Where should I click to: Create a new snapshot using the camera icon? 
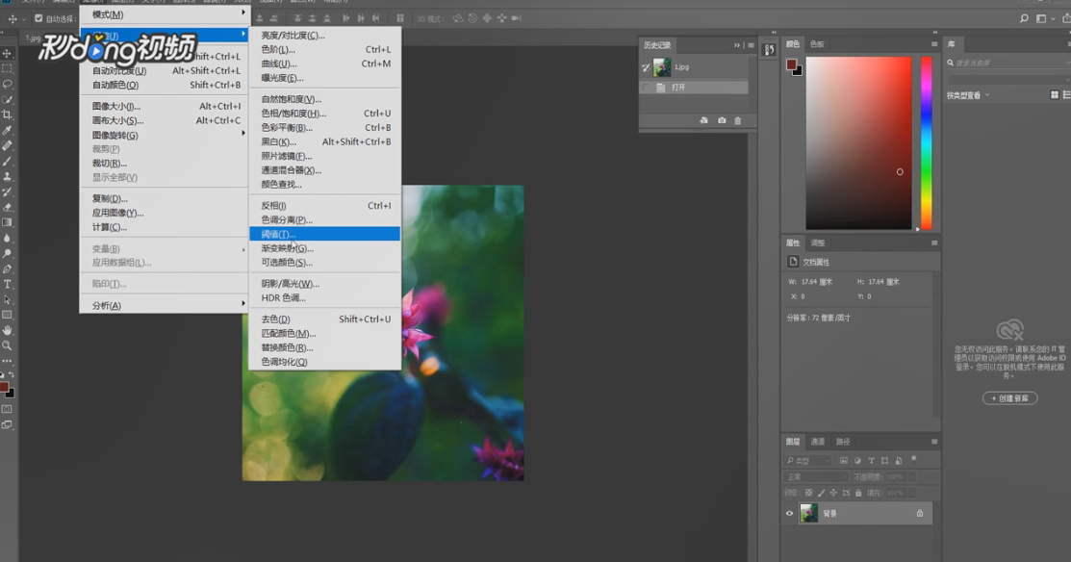click(x=721, y=120)
